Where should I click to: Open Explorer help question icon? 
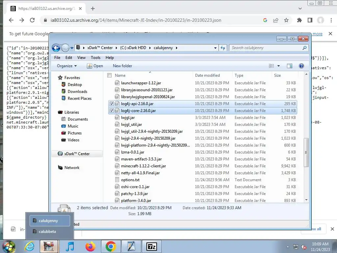pyautogui.click(x=301, y=66)
